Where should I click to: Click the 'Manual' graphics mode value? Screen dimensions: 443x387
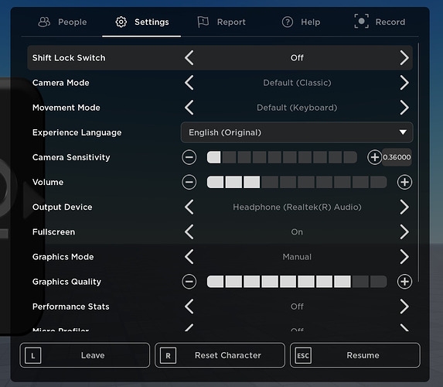(297, 257)
